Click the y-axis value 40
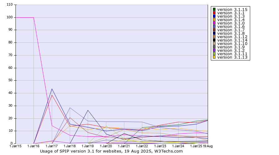279x155 pixels. point(11,93)
